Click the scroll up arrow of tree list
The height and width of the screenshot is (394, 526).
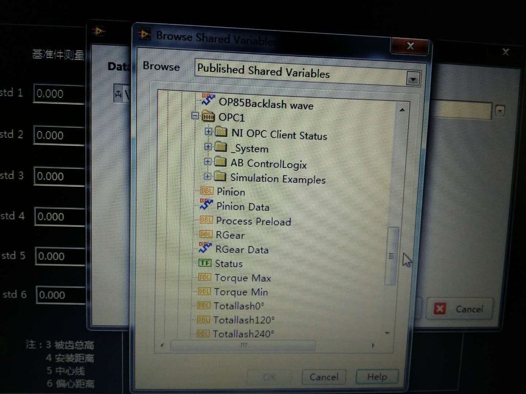pos(402,110)
